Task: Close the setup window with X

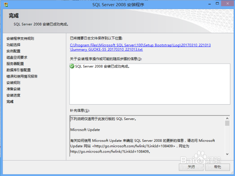Action: 228,3
